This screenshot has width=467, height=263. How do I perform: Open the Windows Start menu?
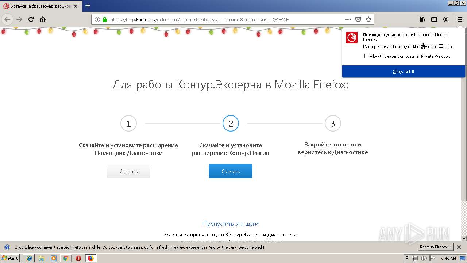[10, 258]
